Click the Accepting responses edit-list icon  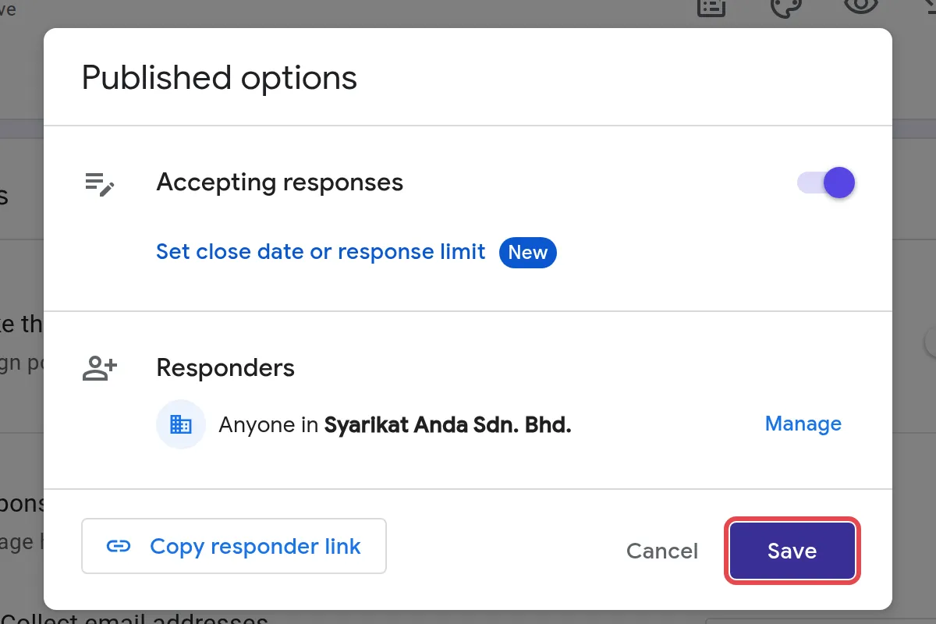[100, 184]
